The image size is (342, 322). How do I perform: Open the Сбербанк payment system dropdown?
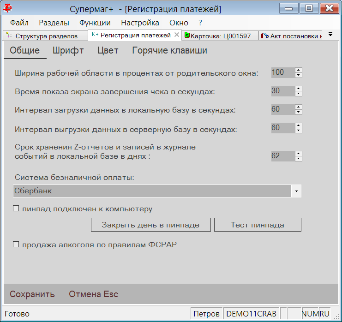(x=157, y=191)
